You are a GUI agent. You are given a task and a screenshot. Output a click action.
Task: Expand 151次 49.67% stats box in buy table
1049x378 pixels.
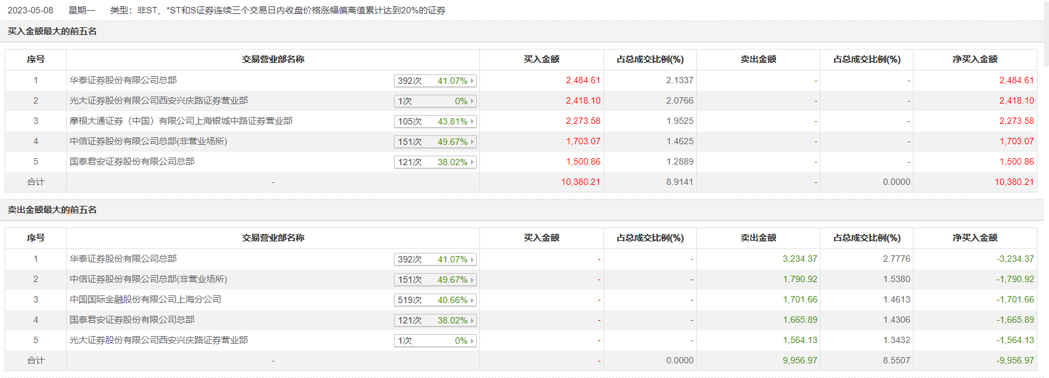(x=435, y=142)
